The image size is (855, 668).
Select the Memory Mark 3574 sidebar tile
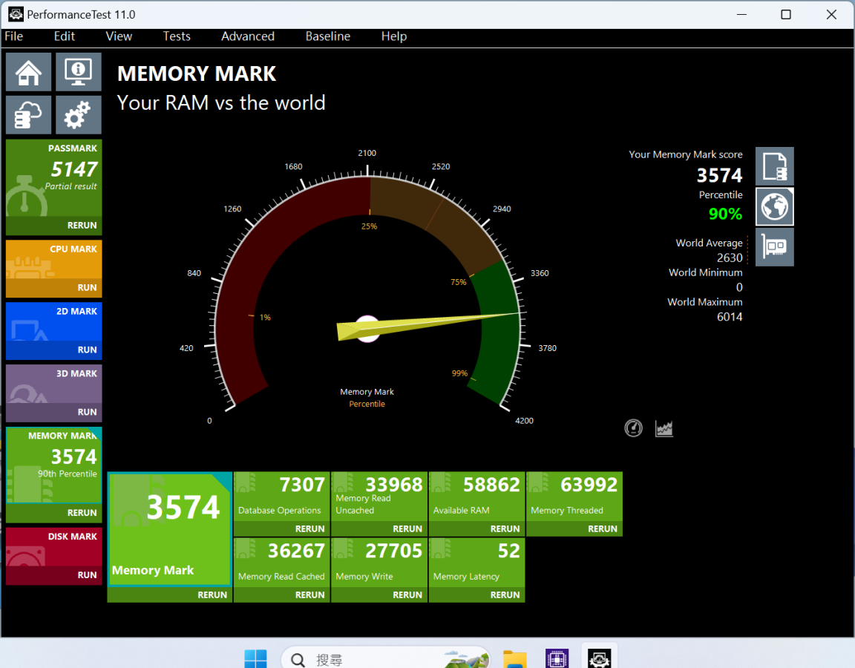54,465
